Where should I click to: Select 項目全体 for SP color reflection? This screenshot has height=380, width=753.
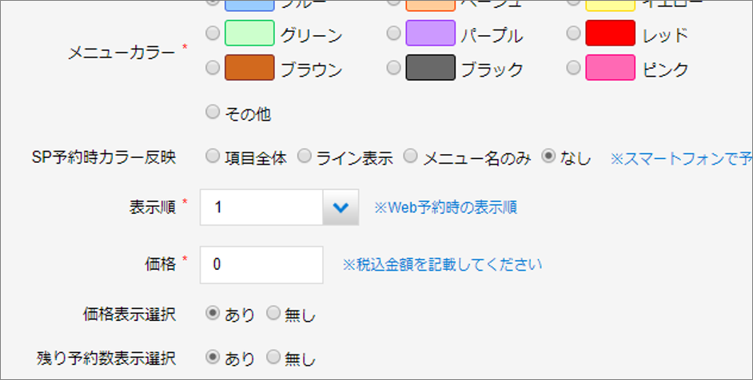212,156
